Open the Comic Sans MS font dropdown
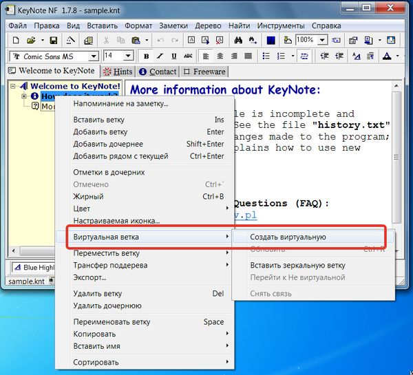This screenshot has height=375, width=413. pos(94,56)
